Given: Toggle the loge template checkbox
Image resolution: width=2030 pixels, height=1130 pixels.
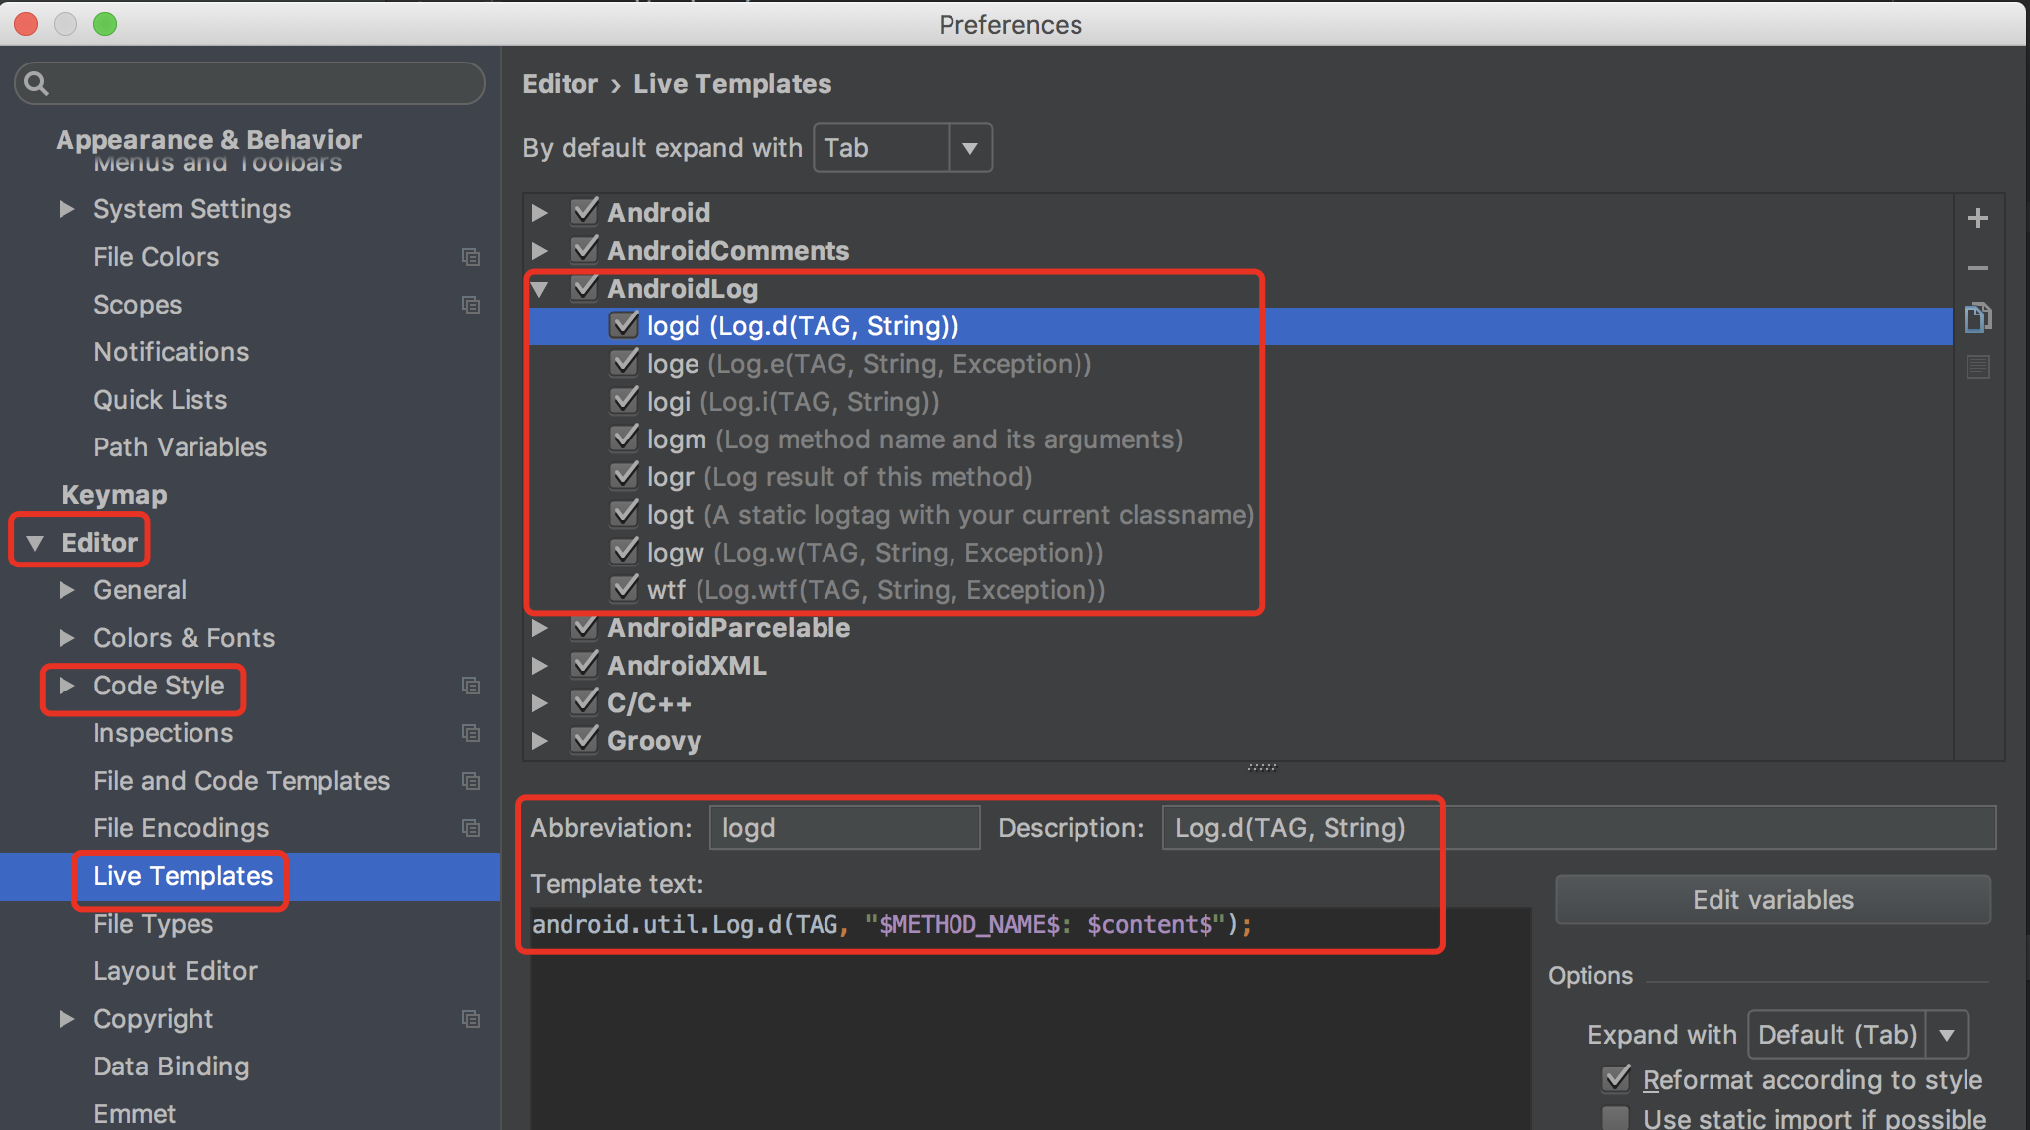Looking at the screenshot, I should (624, 362).
